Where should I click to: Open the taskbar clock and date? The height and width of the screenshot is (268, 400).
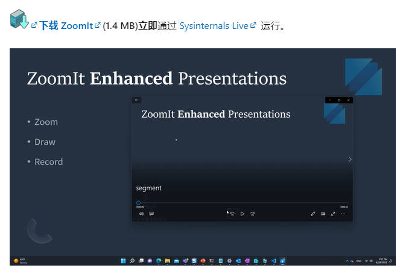coord(382,261)
